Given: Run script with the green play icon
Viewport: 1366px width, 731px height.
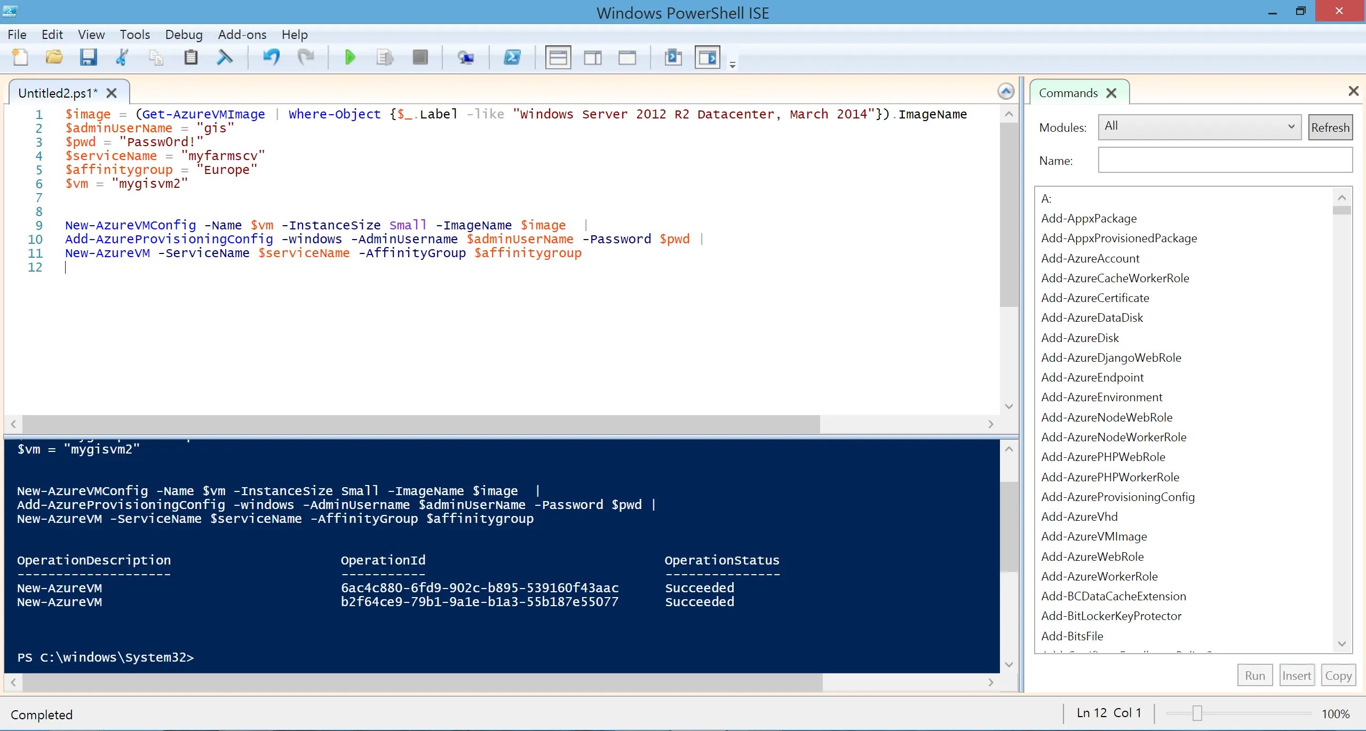Looking at the screenshot, I should click(x=350, y=57).
